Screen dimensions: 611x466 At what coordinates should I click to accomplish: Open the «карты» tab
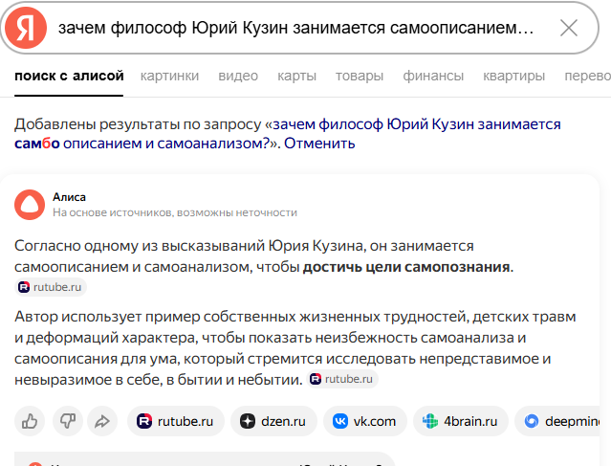[297, 76]
